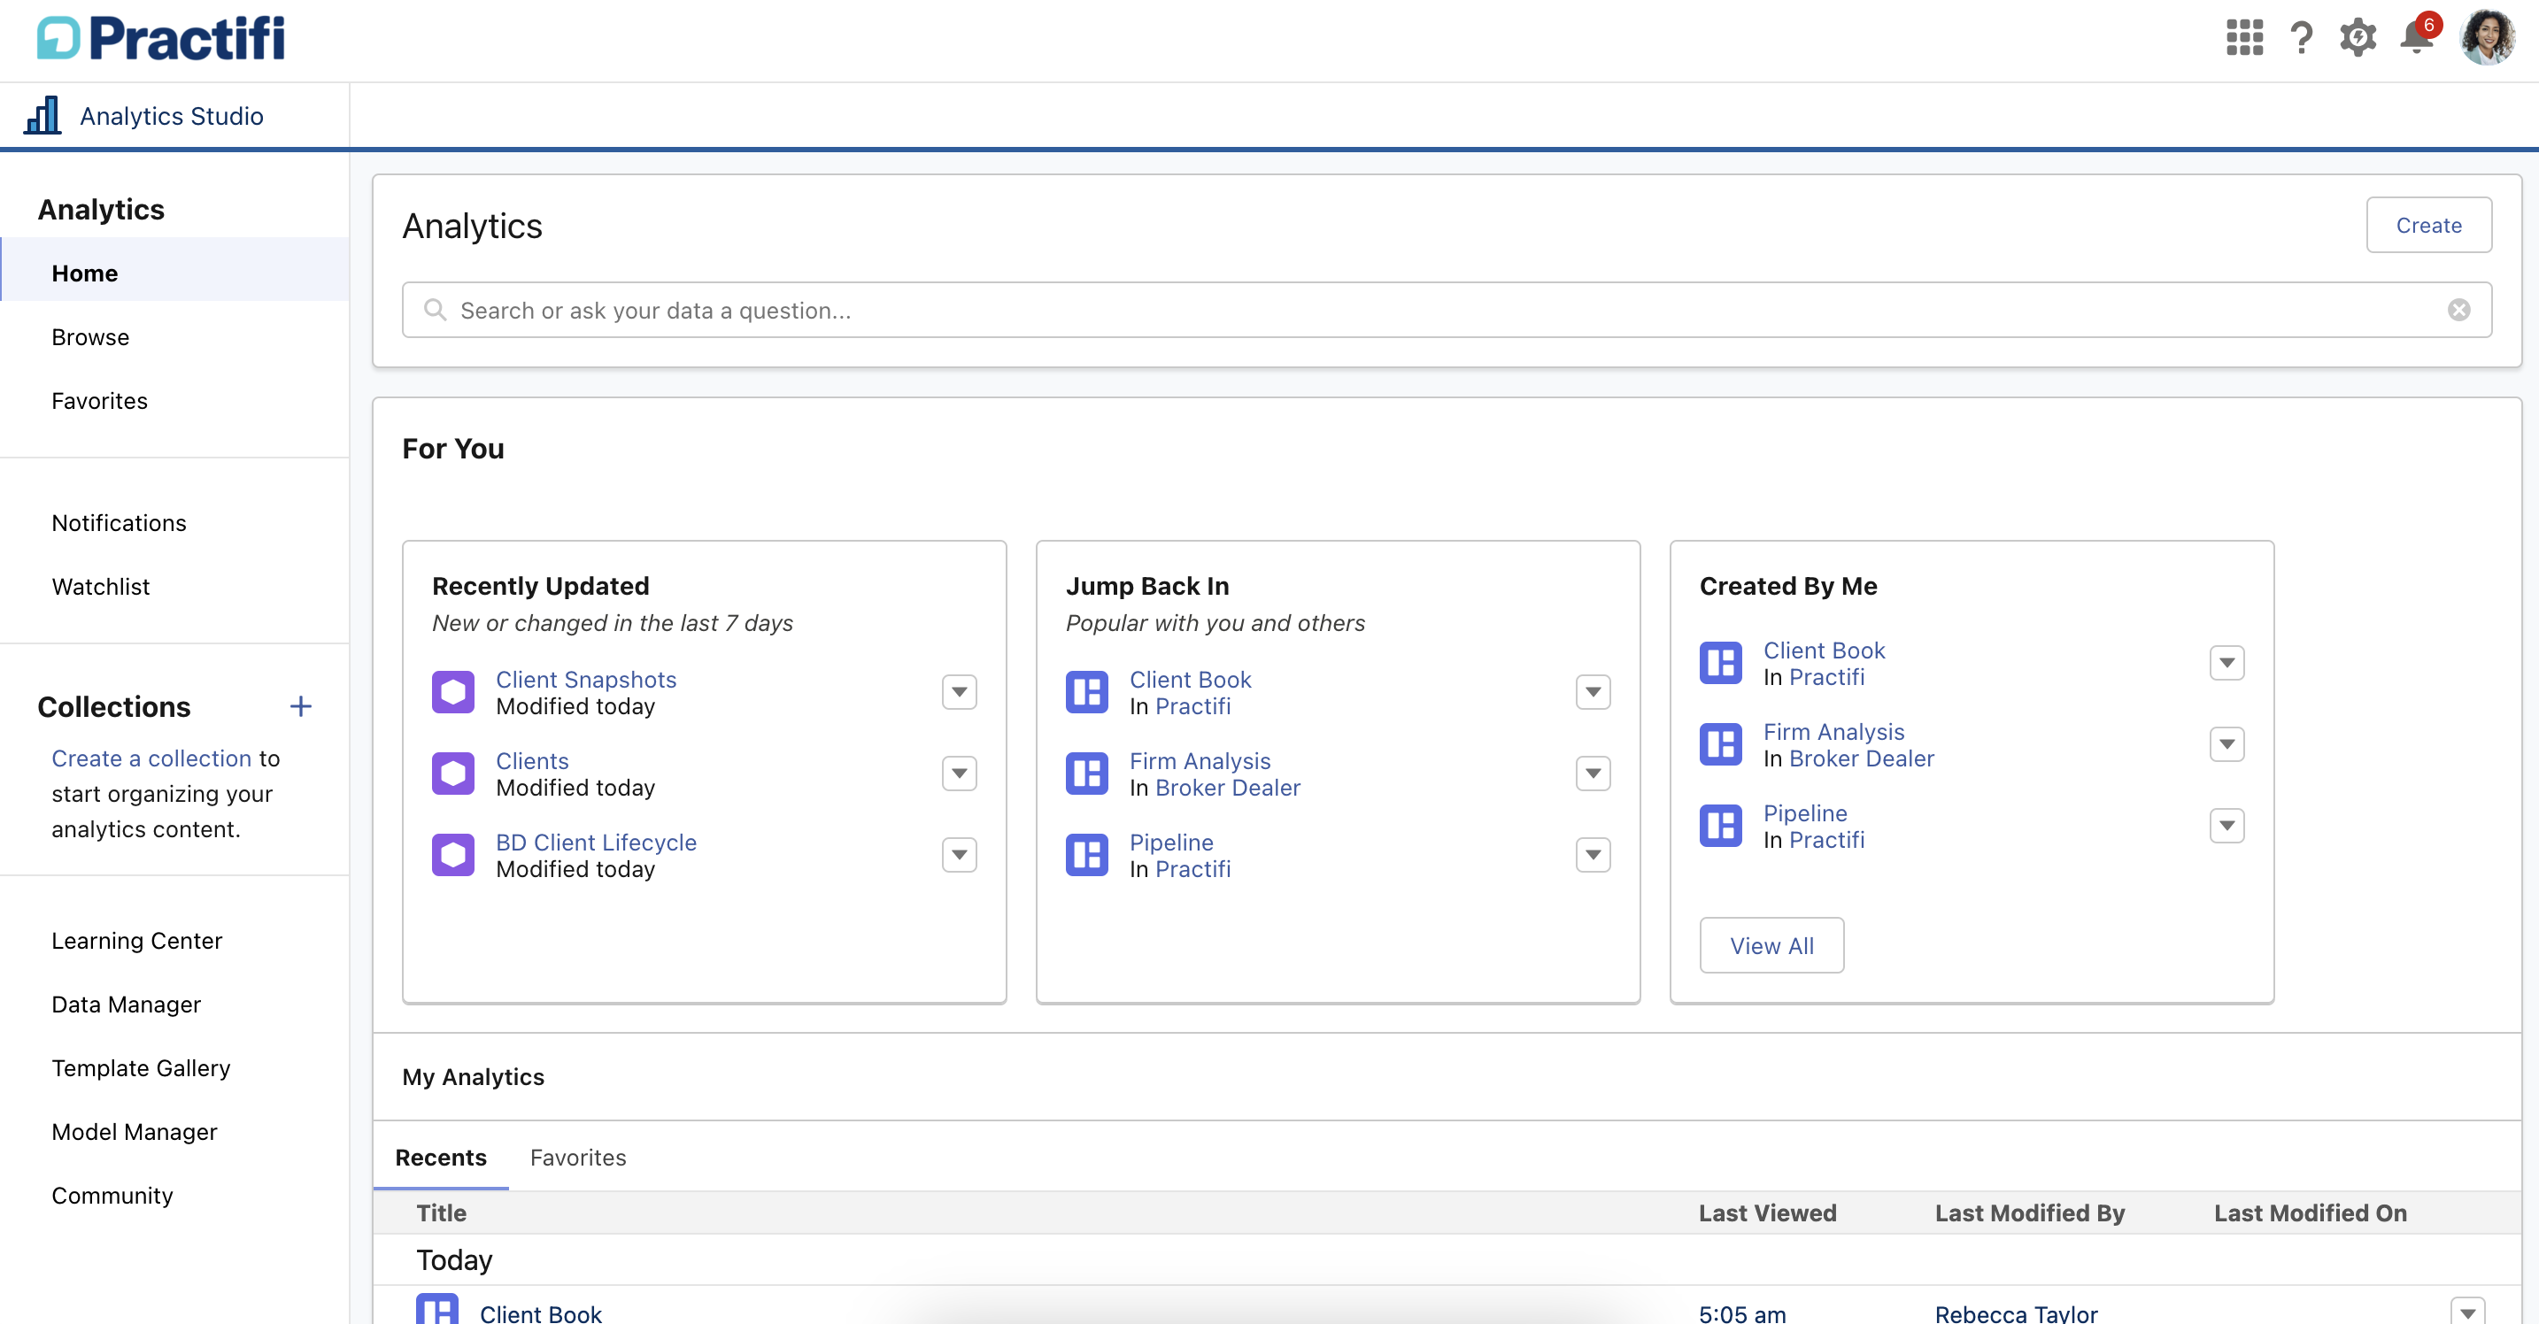Screen dimensions: 2539x1324
Task: Click the Last Modified On column header
Action: [x=2311, y=1212]
